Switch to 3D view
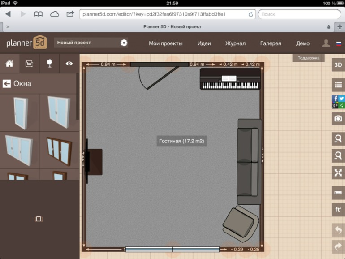345x259 pixels. tap(338, 65)
